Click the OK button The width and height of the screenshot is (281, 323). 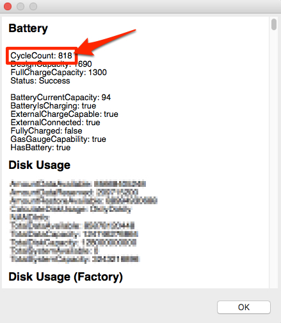244,307
